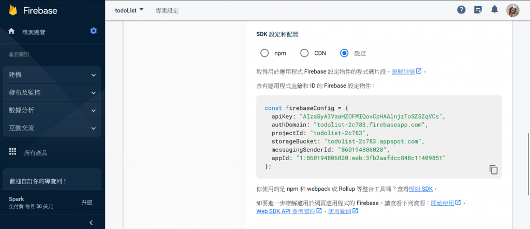Select the 設定 radio button
The image size is (530, 229).
[x=344, y=53]
